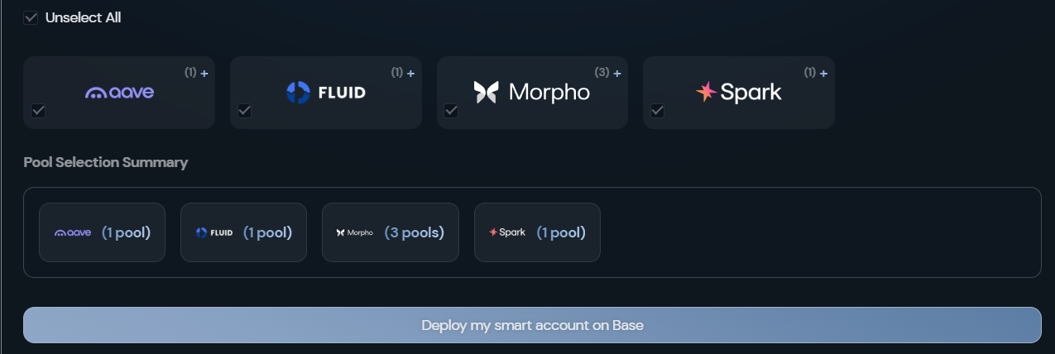Expand Spark pools with the plus icon
The image size is (1055, 354).
pos(824,74)
